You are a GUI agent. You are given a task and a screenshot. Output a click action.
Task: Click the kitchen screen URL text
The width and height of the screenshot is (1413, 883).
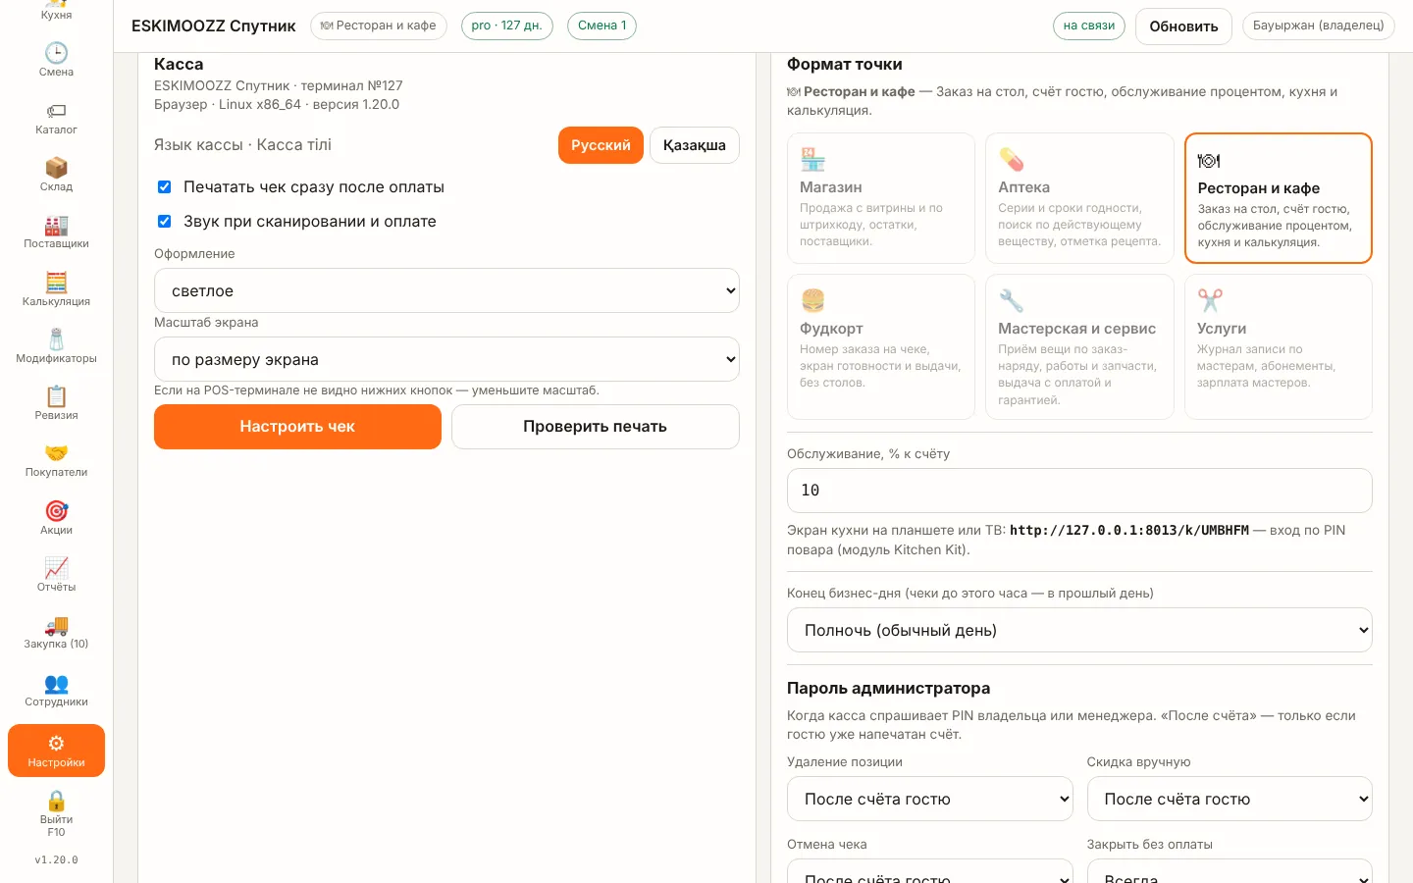click(1129, 530)
